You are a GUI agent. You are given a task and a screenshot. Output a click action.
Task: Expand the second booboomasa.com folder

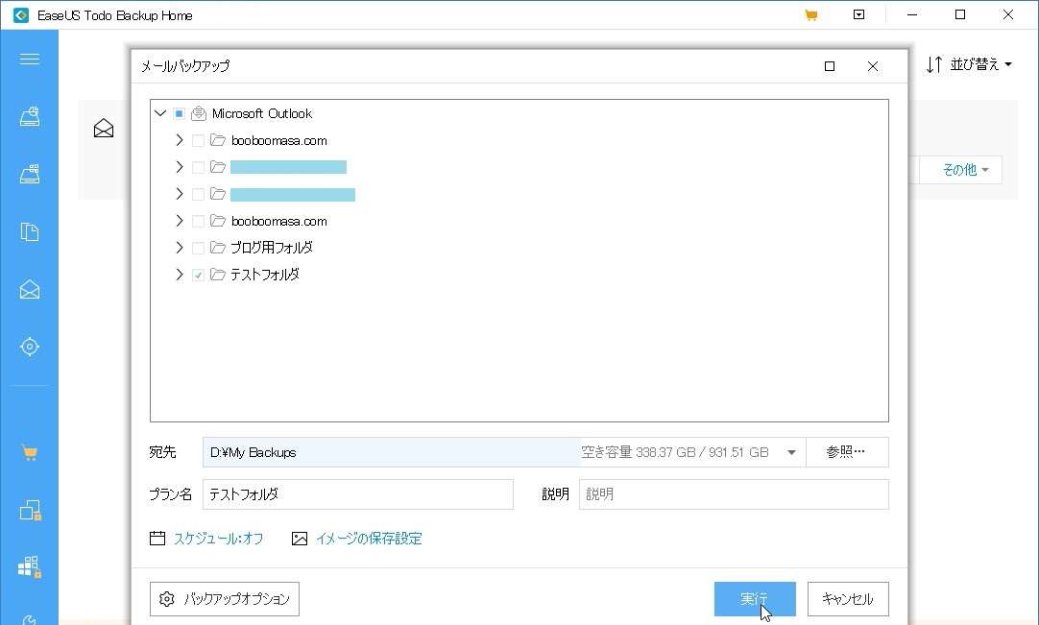point(179,221)
